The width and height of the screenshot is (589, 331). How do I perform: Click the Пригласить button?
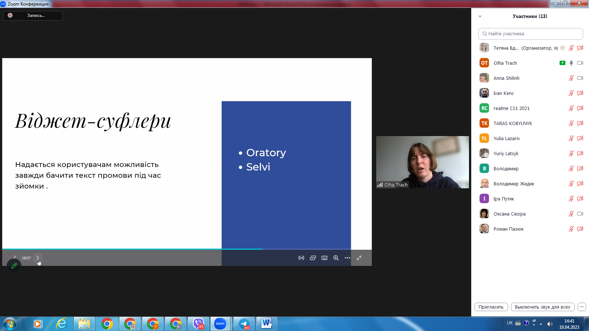point(491,307)
